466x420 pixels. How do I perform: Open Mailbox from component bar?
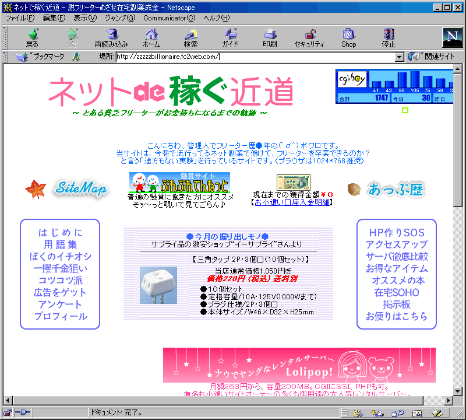point(377,413)
